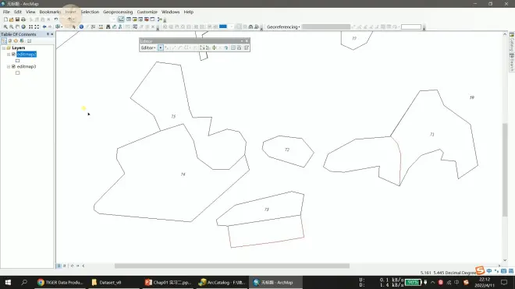The height and width of the screenshot is (289, 515).
Task: Open the Georeferencing dropdown menu
Action: pos(283,27)
